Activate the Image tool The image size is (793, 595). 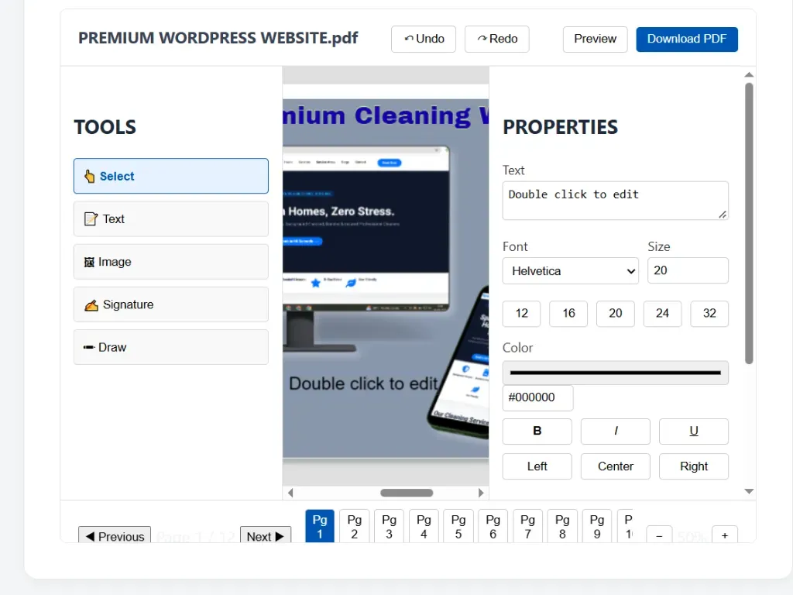coord(171,262)
